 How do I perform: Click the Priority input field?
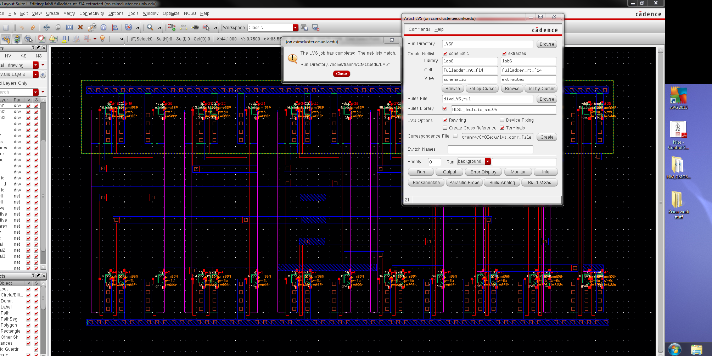point(435,162)
